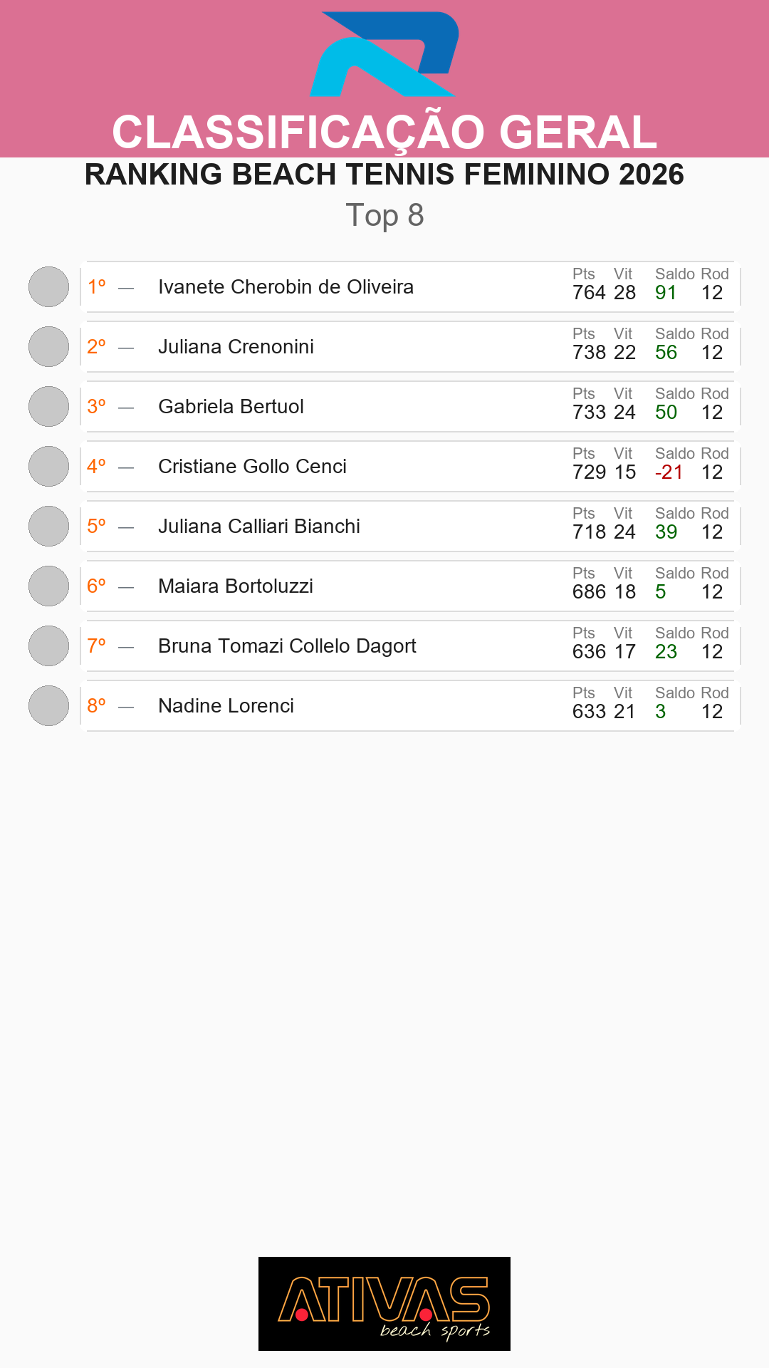
Task: Open player name Cristiane Gollo Cenci
Action: click(252, 467)
